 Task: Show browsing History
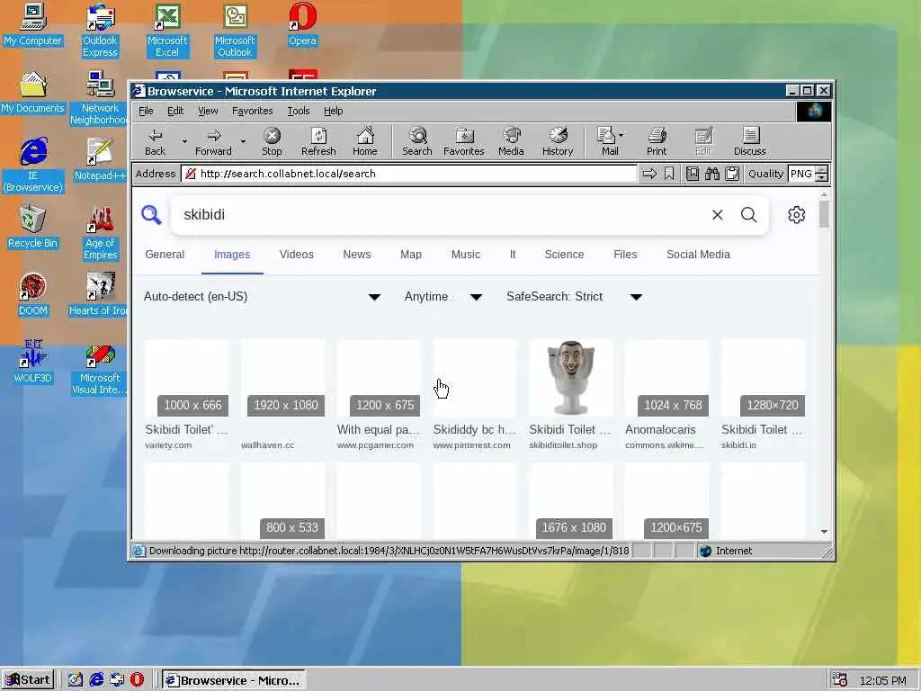(x=558, y=141)
